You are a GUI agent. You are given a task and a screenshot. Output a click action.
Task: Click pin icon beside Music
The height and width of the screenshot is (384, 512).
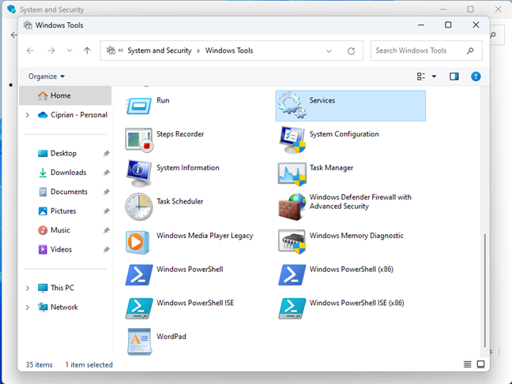[x=106, y=230]
